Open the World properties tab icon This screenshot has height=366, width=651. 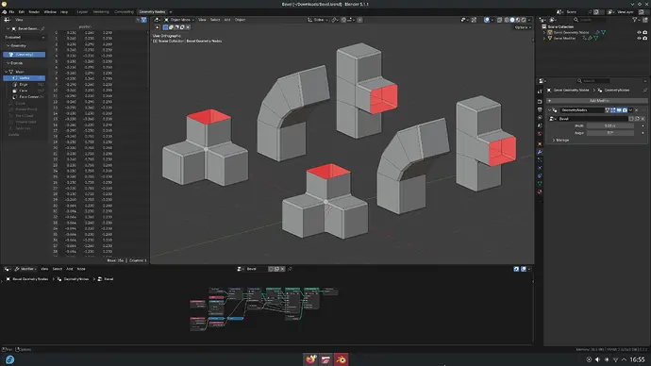coord(540,134)
